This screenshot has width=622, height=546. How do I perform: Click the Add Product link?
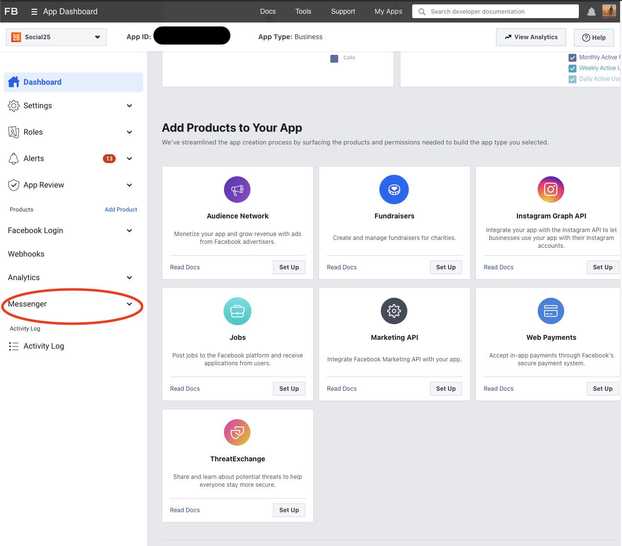pos(121,210)
